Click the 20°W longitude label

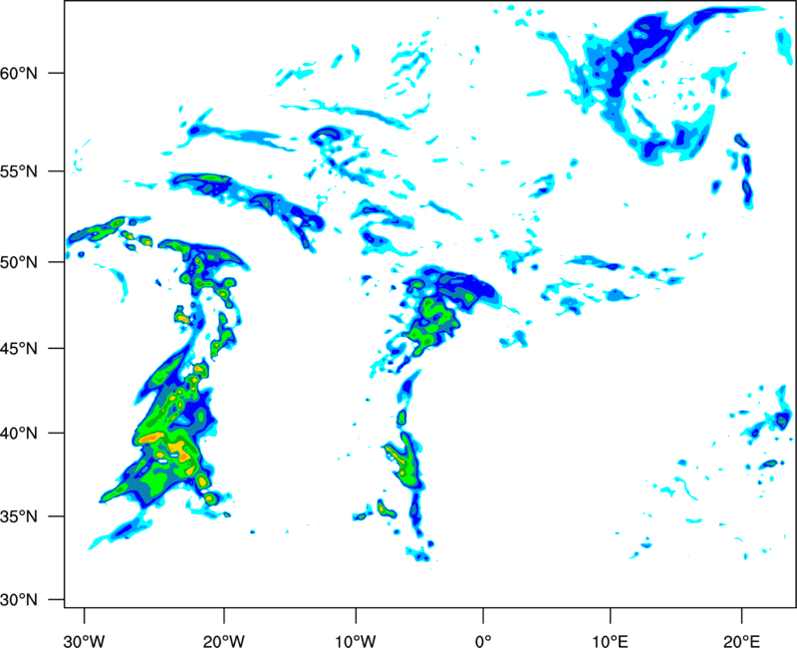(x=224, y=641)
